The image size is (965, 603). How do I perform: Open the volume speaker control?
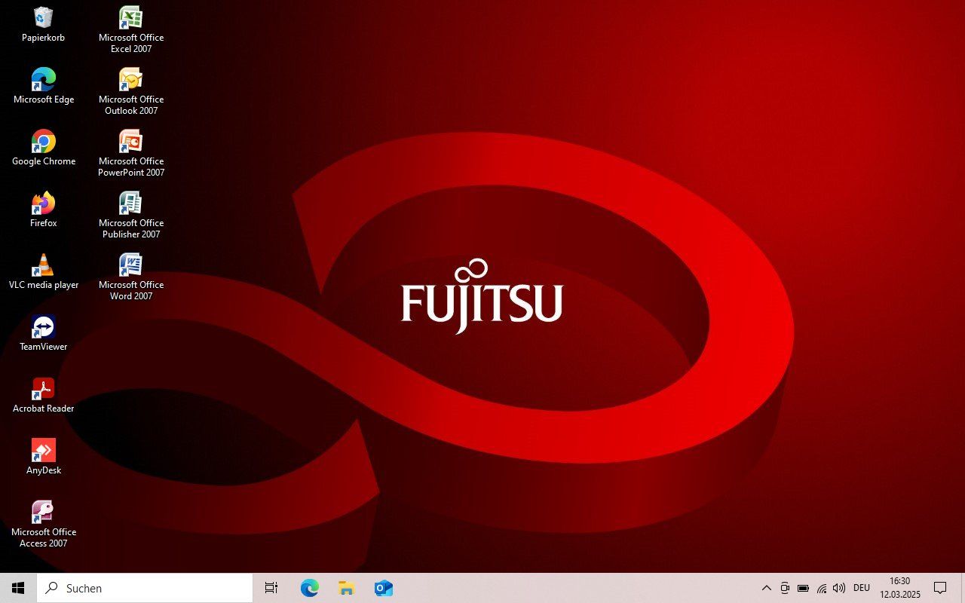point(839,588)
